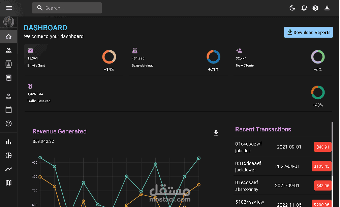Click the 12,361 emails count

coord(33,58)
